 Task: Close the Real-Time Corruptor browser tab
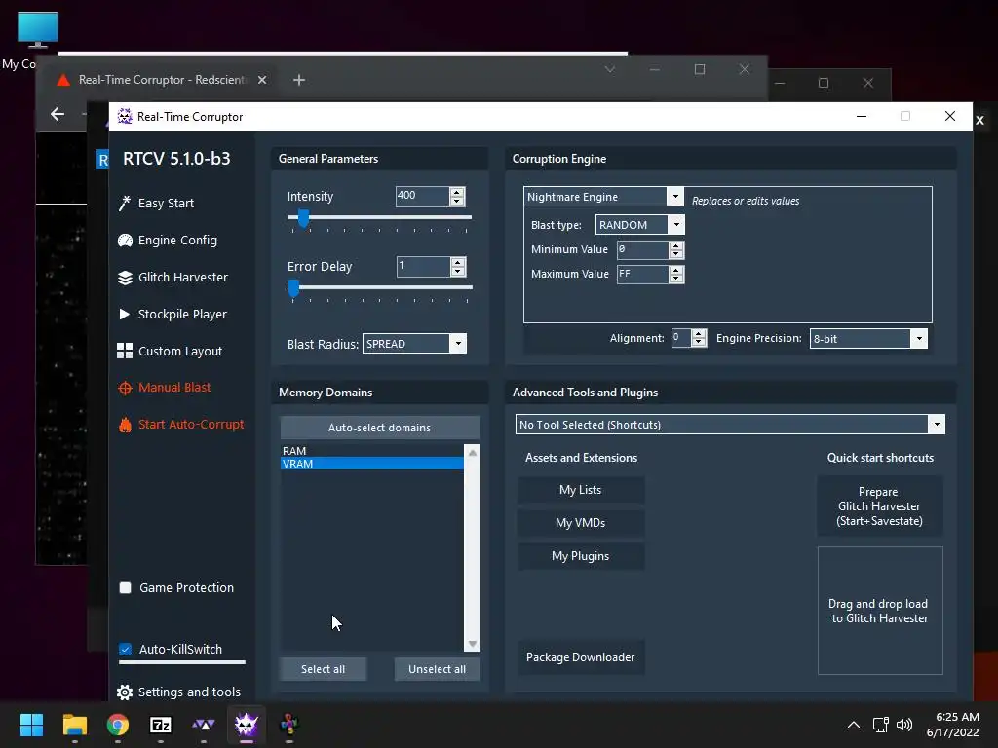[x=261, y=80]
